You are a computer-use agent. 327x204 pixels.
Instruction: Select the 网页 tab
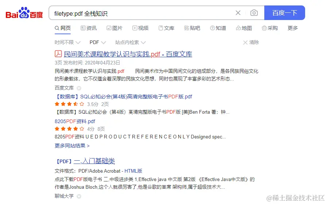click(x=63, y=28)
